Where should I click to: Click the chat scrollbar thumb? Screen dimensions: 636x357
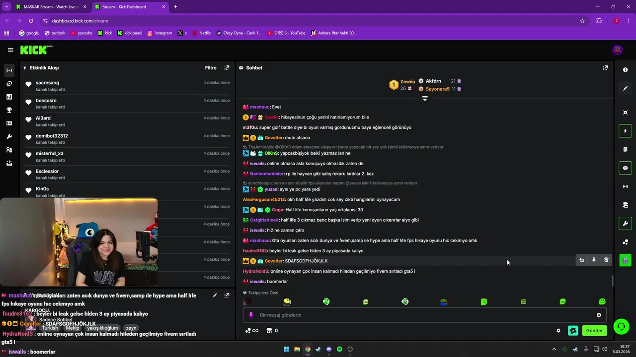click(x=613, y=281)
